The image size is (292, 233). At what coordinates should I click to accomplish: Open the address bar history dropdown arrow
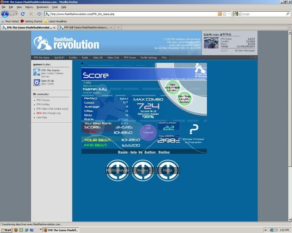[x=229, y=14]
